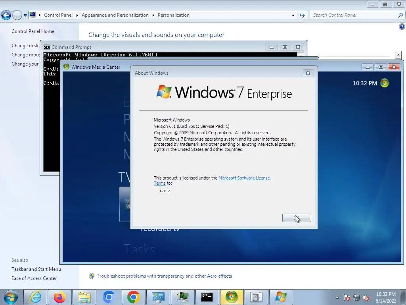Image resolution: width=406 pixels, height=305 pixels.
Task: Open the Start menu orb
Action: point(11,297)
